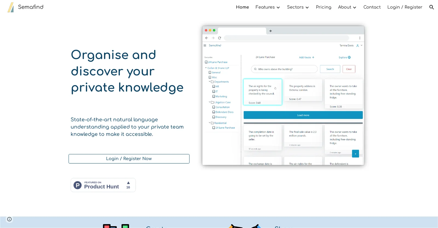The width and height of the screenshot is (438, 228).
Task: Click the highlighted 'air rights' card with Score: 0.48
Action: (x=263, y=92)
